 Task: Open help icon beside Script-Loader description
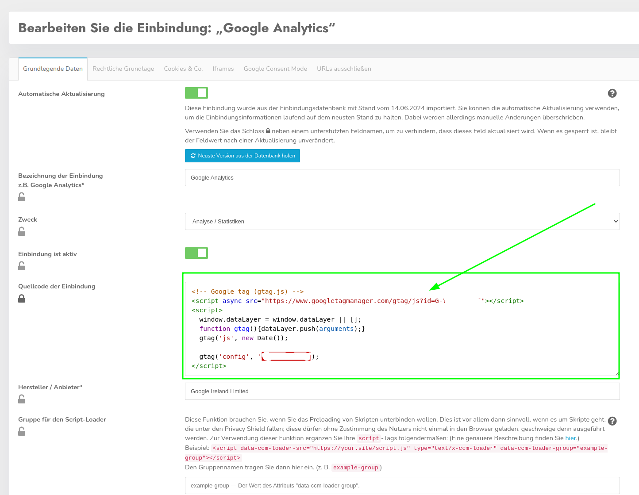click(612, 421)
